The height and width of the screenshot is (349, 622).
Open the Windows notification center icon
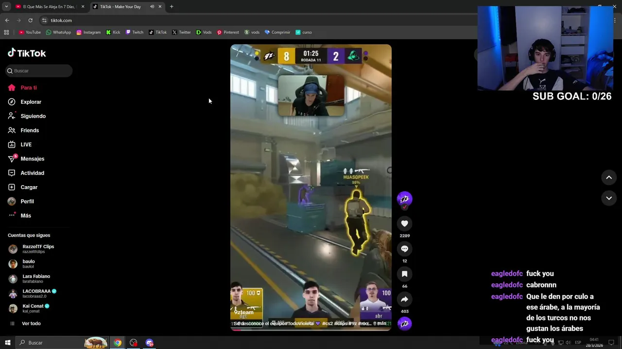(611, 343)
